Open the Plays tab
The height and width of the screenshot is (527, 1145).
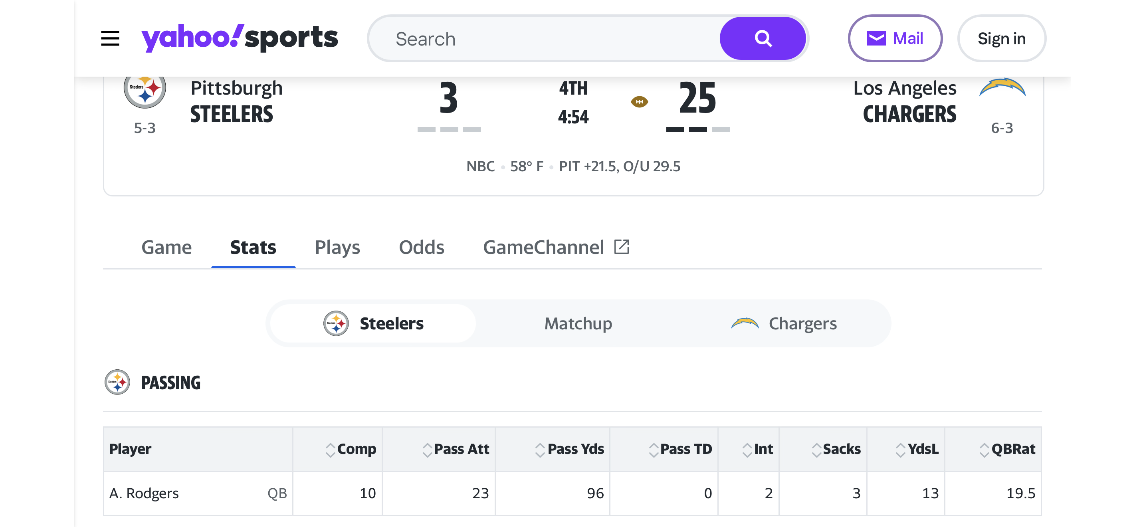click(337, 247)
